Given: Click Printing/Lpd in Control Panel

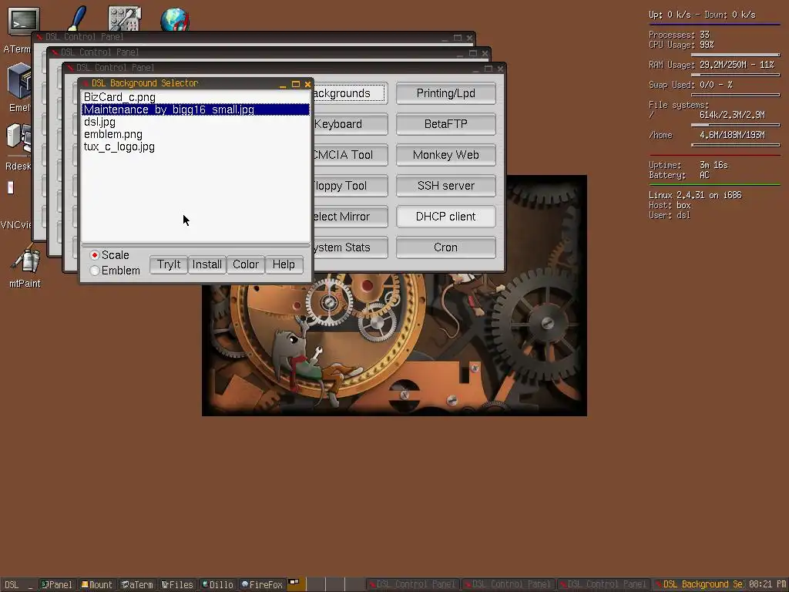Looking at the screenshot, I should [446, 93].
